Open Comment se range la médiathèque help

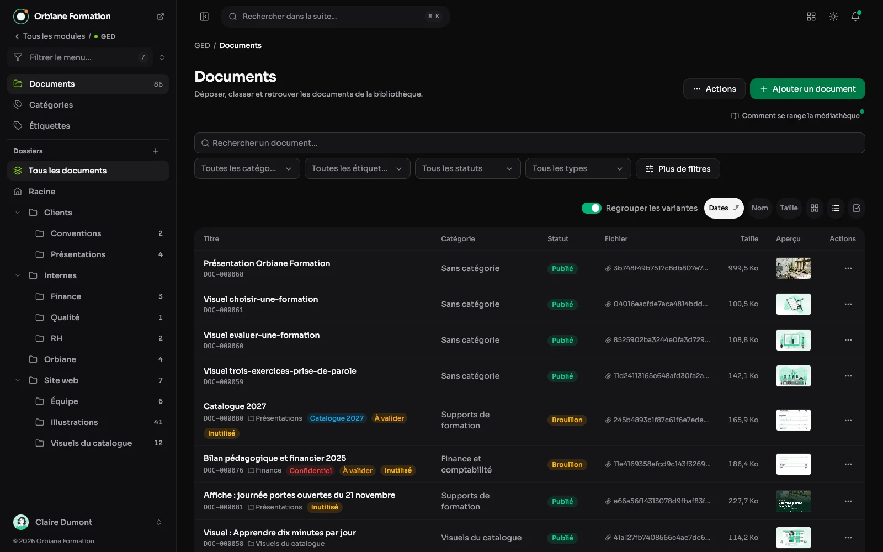795,116
